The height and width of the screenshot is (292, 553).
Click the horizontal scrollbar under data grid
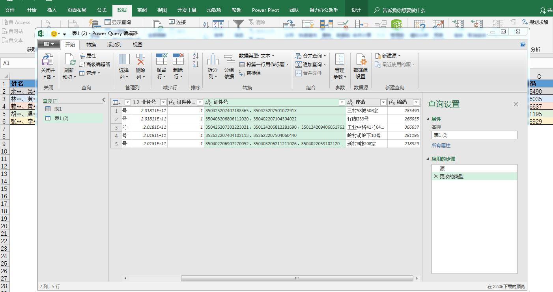pyautogui.click(x=296, y=278)
